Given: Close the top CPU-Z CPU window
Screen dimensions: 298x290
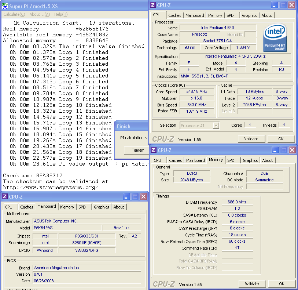Looking at the screenshot, I should tap(291, 5).
